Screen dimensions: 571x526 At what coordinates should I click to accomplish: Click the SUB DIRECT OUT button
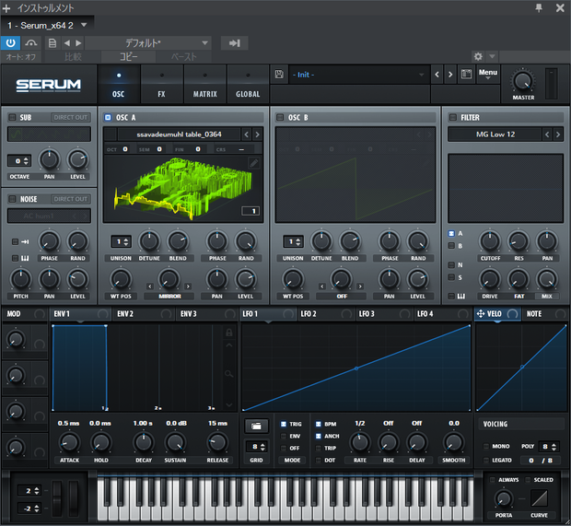[x=71, y=117]
